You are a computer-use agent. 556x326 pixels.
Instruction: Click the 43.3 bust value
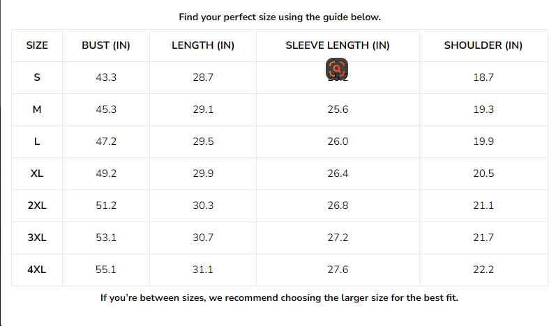pyautogui.click(x=106, y=77)
